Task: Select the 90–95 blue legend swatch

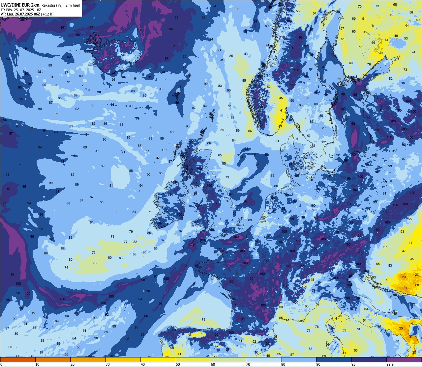Action: [334, 360]
